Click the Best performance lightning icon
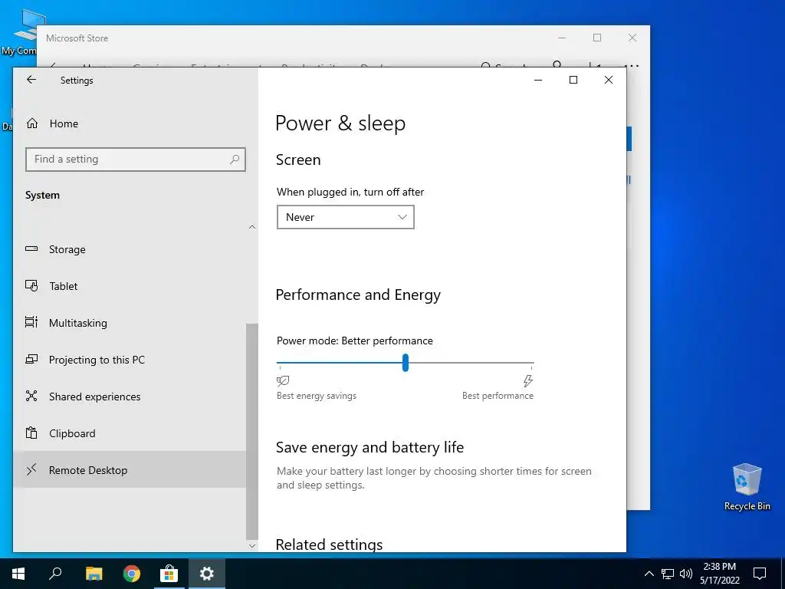Viewport: 785px width, 589px height. 527,381
